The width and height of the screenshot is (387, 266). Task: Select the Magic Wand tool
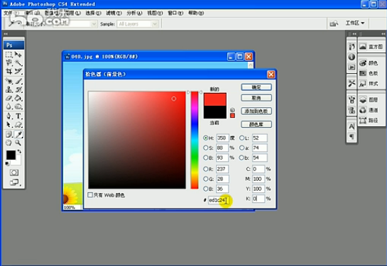(18, 62)
